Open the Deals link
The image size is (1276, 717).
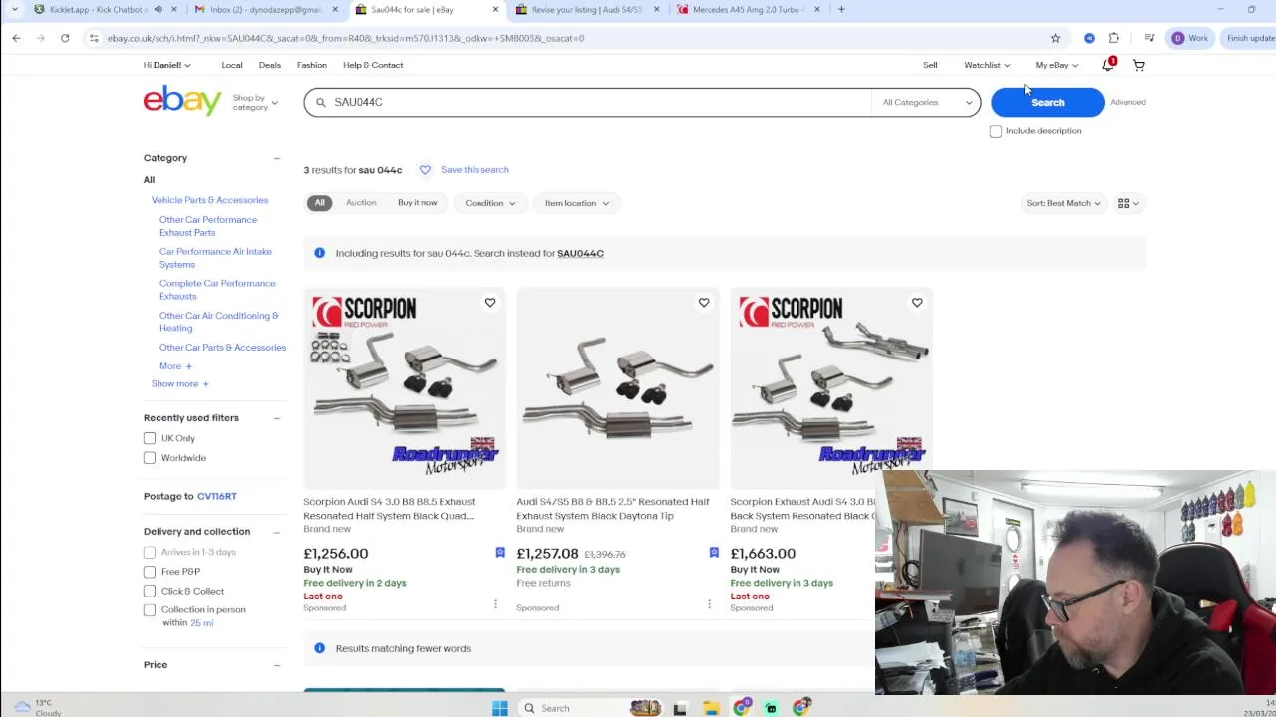coord(269,65)
